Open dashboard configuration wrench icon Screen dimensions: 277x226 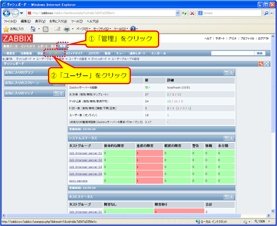tap(261, 64)
